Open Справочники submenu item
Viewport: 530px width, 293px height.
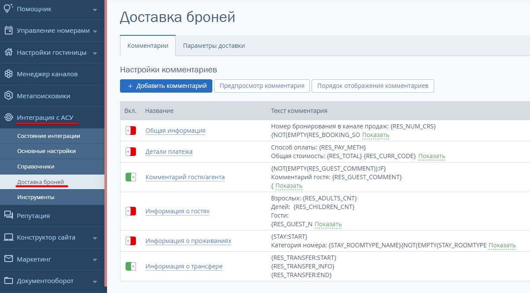coord(52,166)
